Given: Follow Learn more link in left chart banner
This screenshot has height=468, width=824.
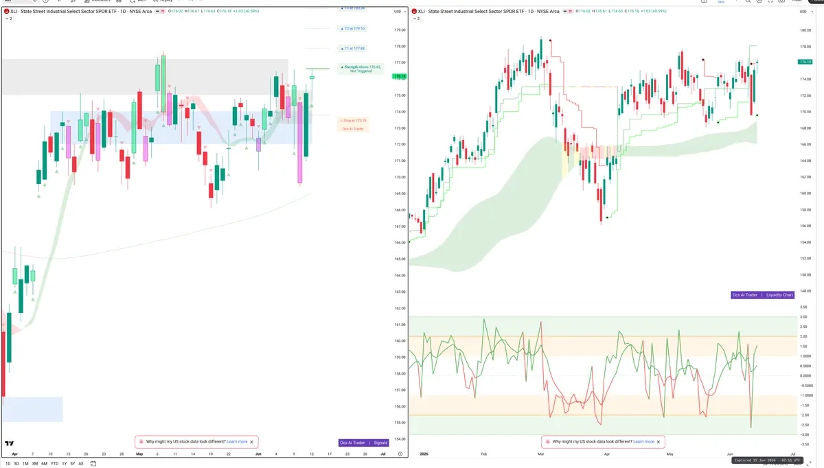Looking at the screenshot, I should coord(237,442).
